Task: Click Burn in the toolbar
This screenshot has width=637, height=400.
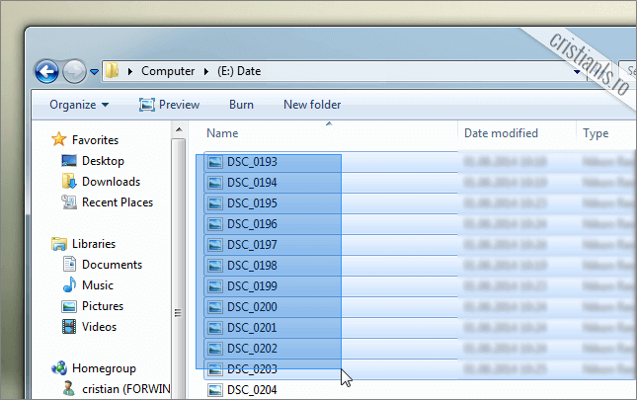Action: point(241,105)
